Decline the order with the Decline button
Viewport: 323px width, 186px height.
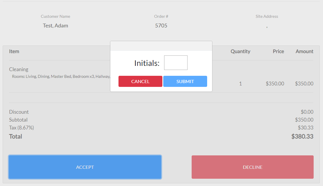(252, 167)
